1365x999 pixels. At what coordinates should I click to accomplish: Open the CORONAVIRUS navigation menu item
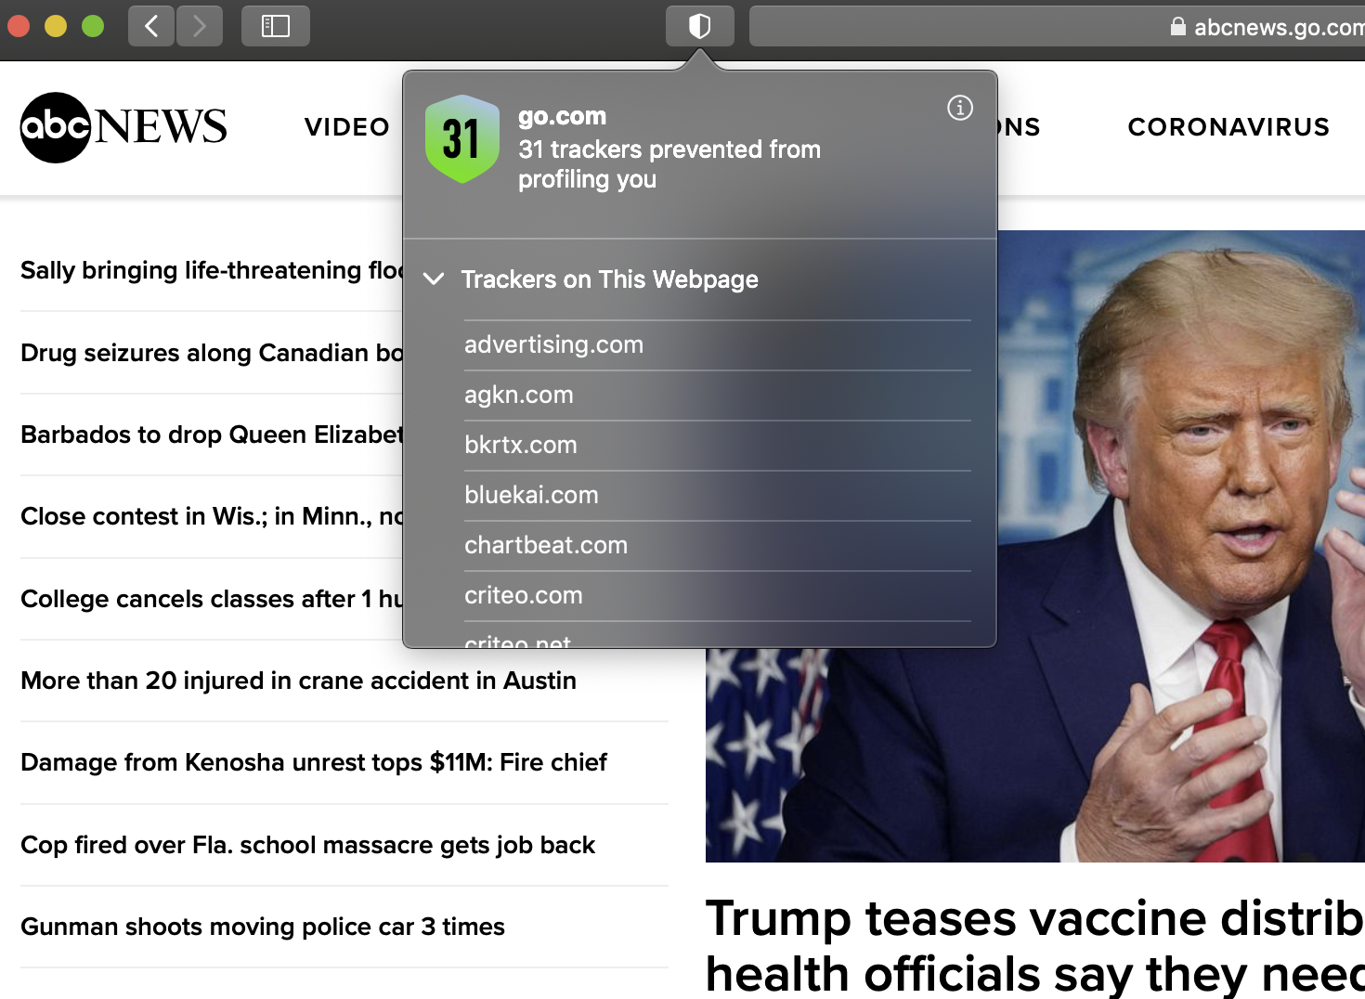tap(1228, 127)
